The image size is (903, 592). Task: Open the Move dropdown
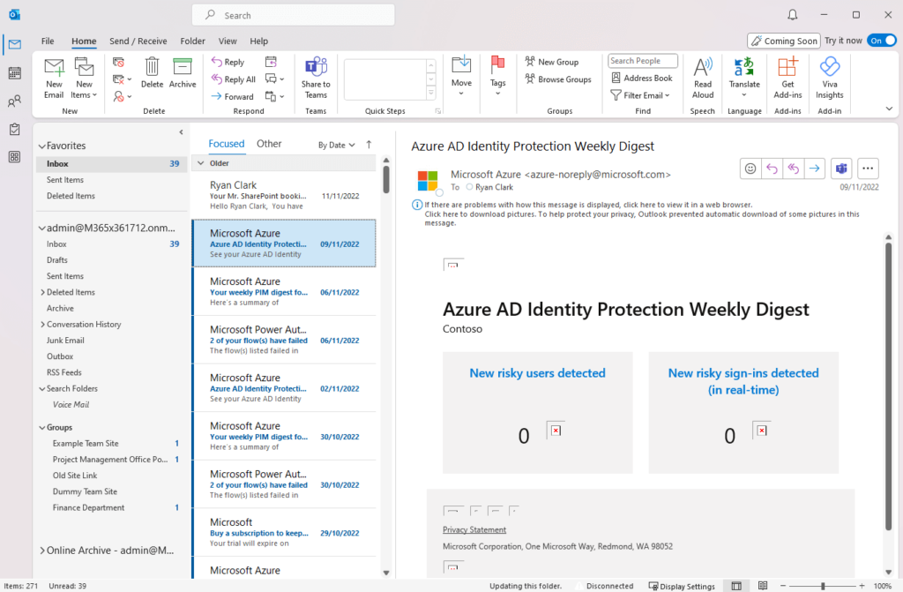461,76
